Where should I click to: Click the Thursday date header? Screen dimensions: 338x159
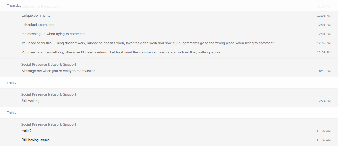[x=14, y=6]
